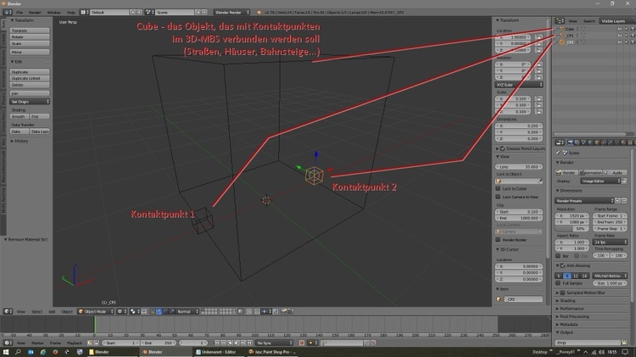636x357 pixels.
Task: Open the Set Origin dropdown
Action: (30, 102)
